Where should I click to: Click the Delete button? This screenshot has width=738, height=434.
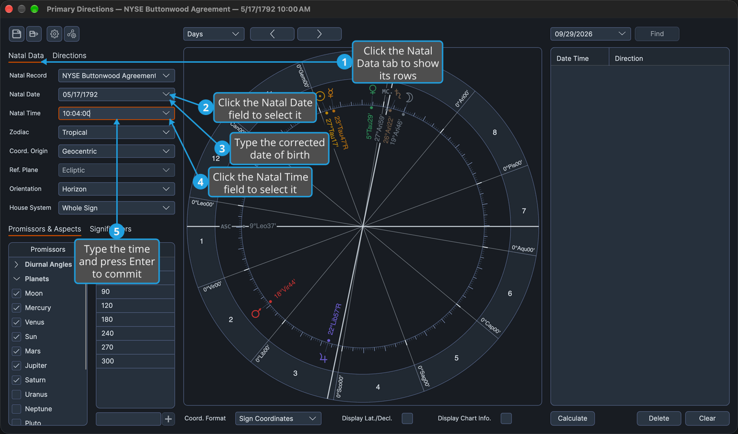(659, 418)
